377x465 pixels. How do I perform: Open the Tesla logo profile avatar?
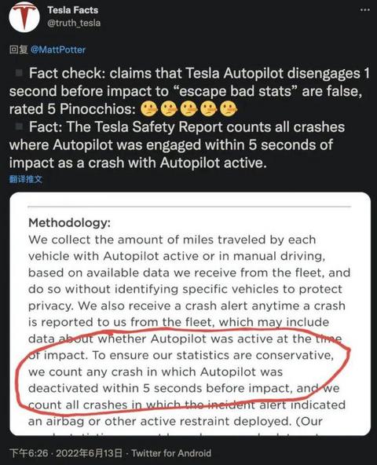click(x=24, y=16)
